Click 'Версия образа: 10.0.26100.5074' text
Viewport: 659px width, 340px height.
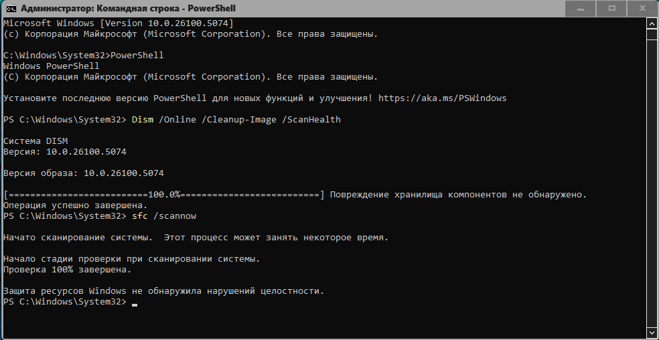click(84, 173)
